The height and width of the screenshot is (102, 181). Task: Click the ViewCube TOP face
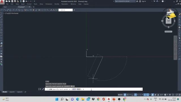point(169,21)
